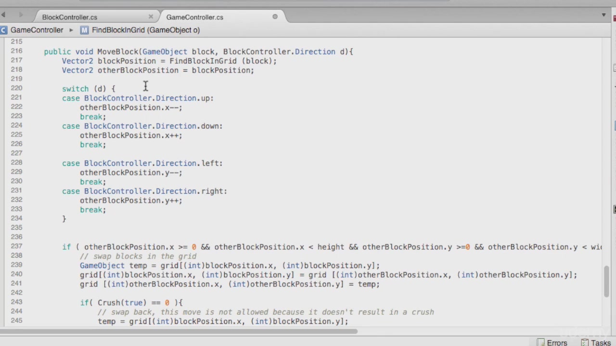Click the break statement on line 223
The width and height of the screenshot is (616, 346).
coord(93,117)
